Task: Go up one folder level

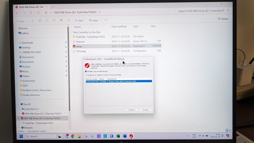Action: pyautogui.click(x=31, y=13)
